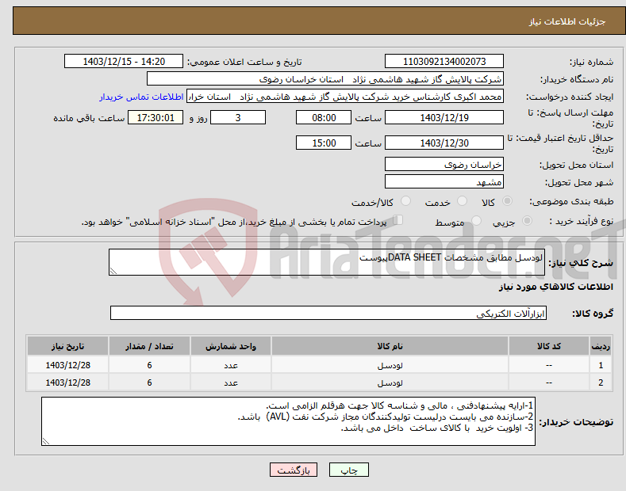Click the گروه کالا label
This screenshot has width=626, height=491.
pos(593,314)
